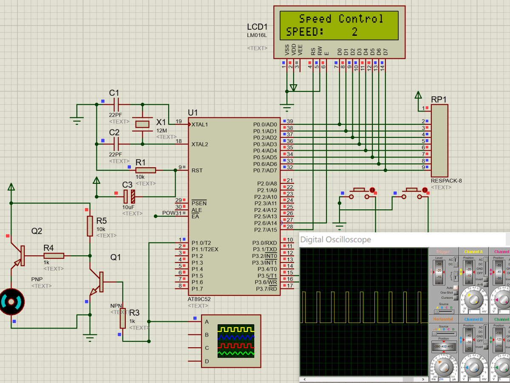Click the Channel A volts input field
Viewport: 510px width, 383px height.
coord(474,312)
